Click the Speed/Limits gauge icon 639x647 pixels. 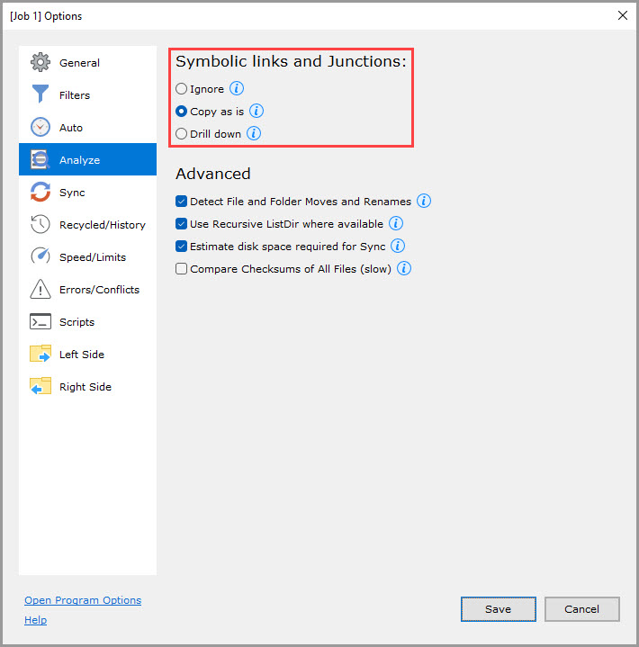click(x=40, y=257)
